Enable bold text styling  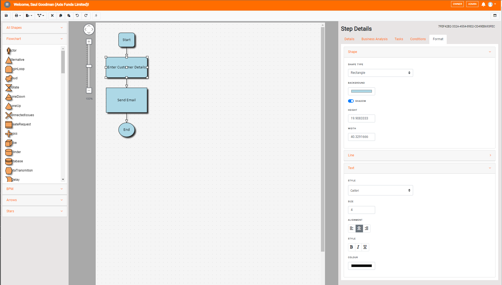coord(351,247)
